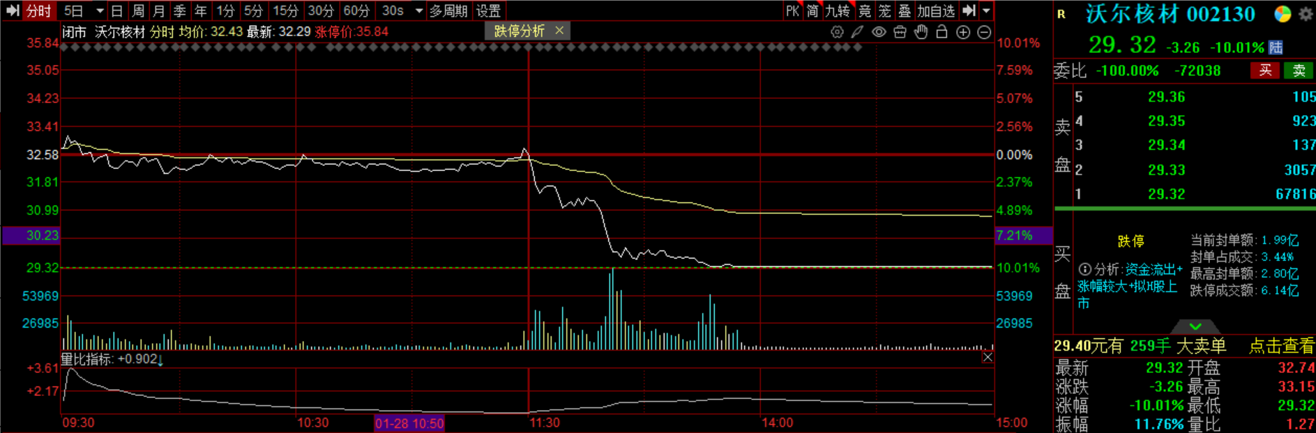Switch to the 15分 chart tab
The width and height of the screenshot is (1316, 433).
[285, 11]
